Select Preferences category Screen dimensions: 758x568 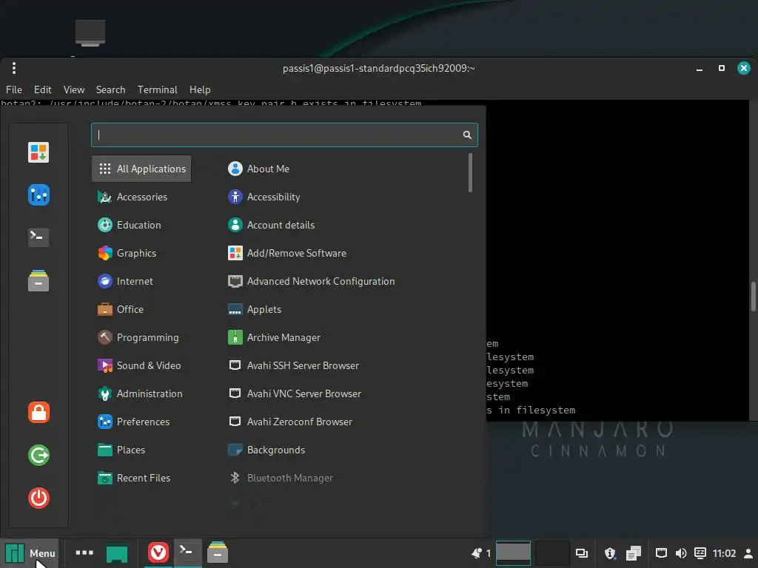point(141,422)
